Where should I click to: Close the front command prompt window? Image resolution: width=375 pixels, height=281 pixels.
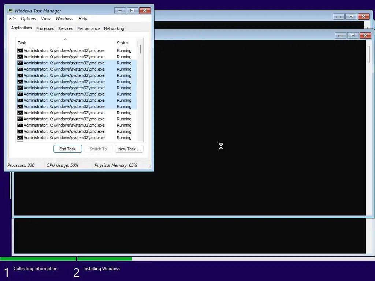point(365,35)
